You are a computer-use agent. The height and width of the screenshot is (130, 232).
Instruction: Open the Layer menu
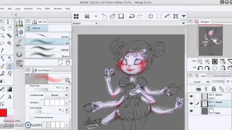(18, 9)
